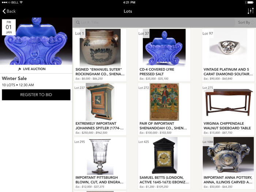The width and height of the screenshot is (256, 192).
Task: Open Lot 1 Emanuel Suter crock thumbnail
Action: 100,48
